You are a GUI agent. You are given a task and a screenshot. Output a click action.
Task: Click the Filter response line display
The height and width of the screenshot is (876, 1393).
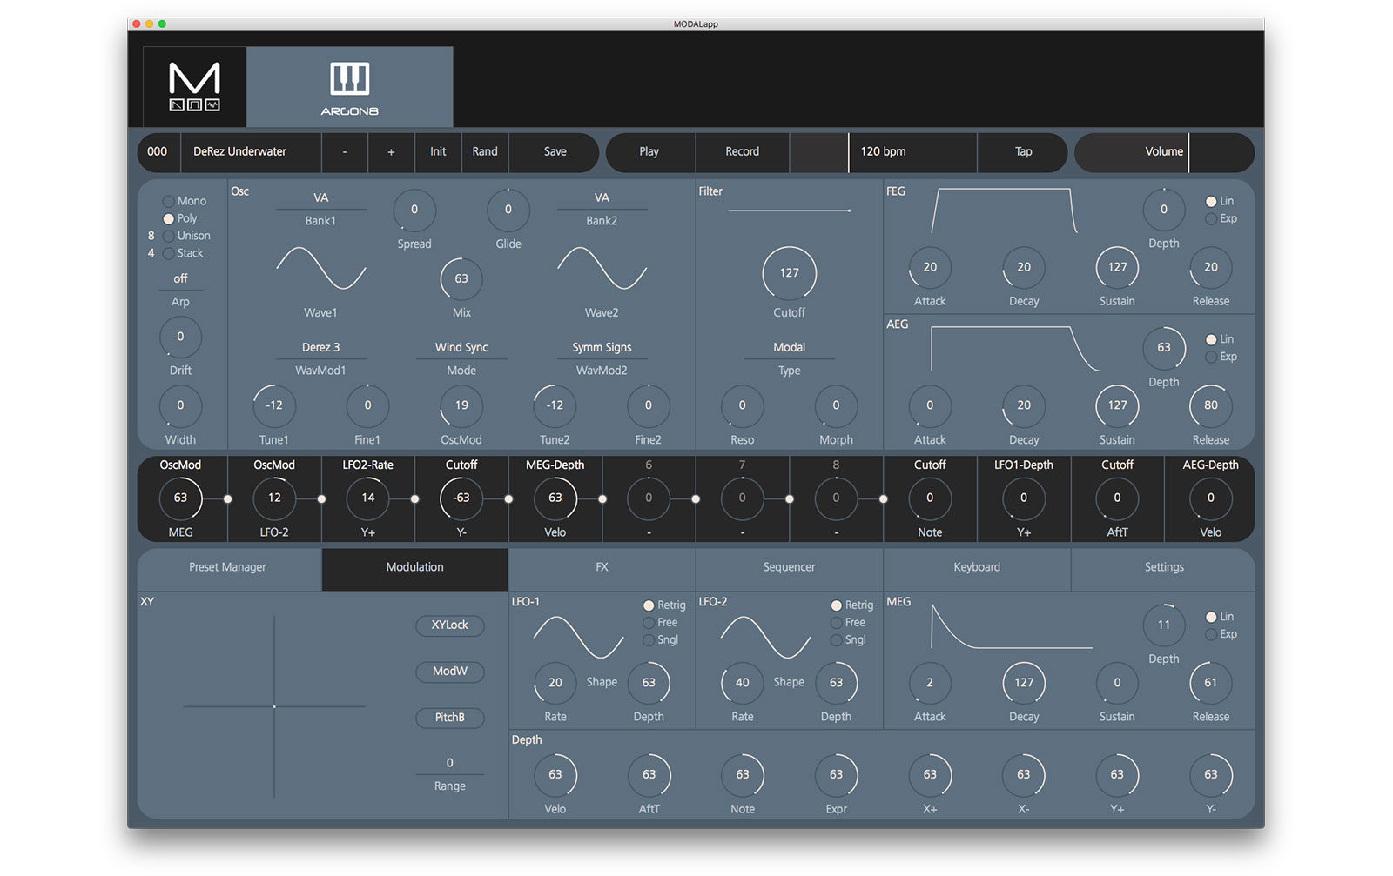(x=790, y=211)
